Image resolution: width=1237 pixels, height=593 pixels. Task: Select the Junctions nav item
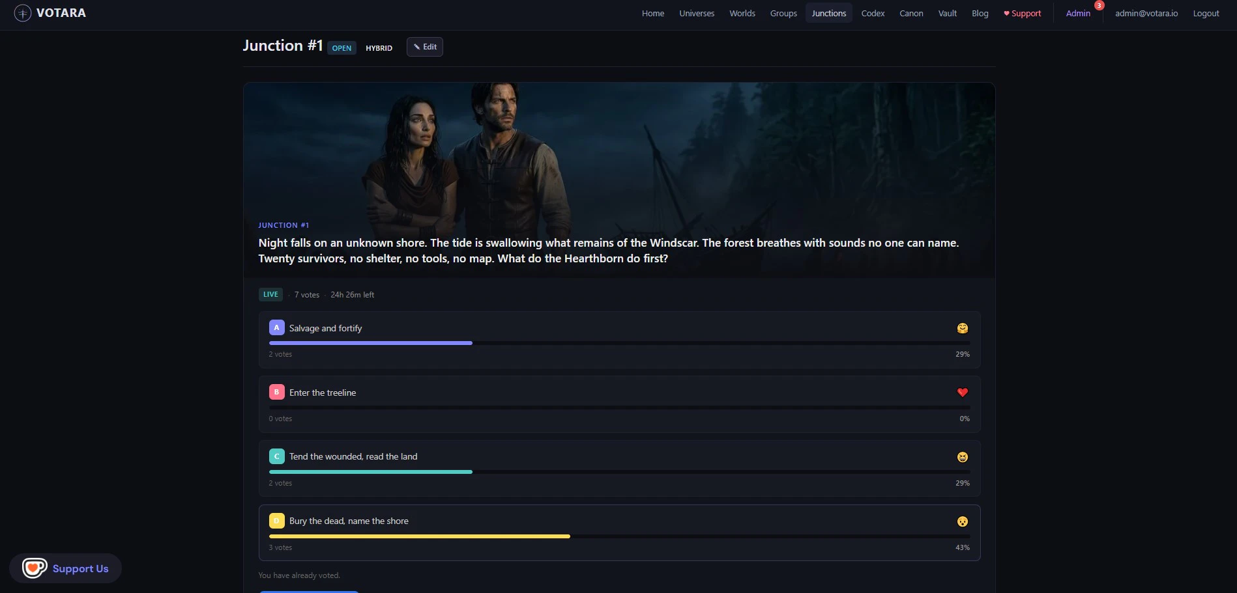[x=829, y=13]
